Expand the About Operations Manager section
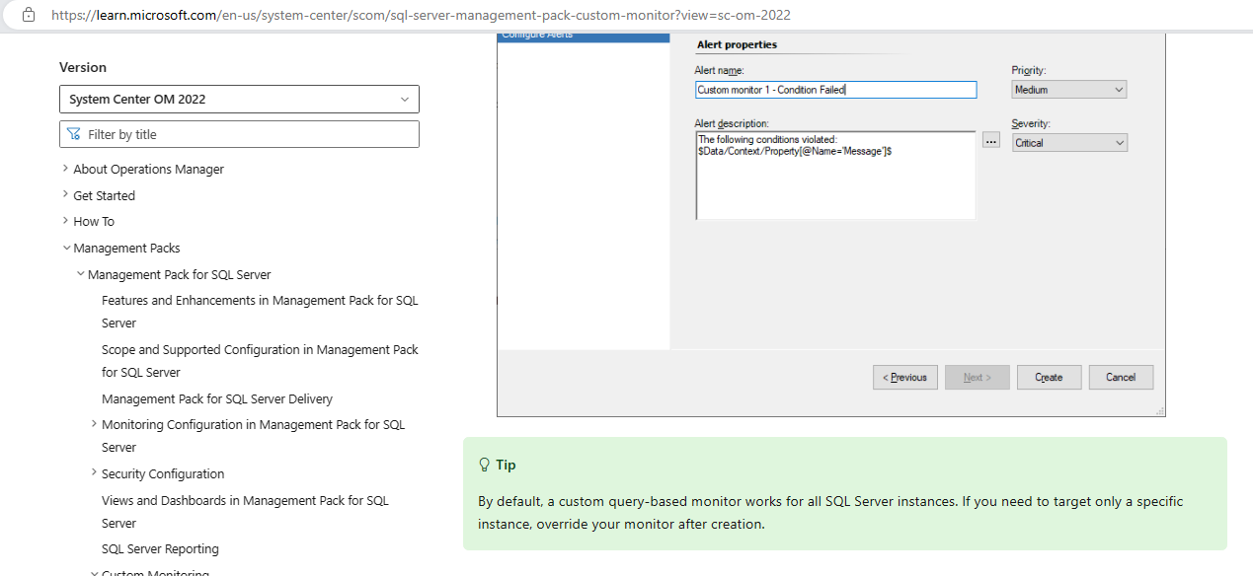Screen dimensions: 1253x576 65,169
